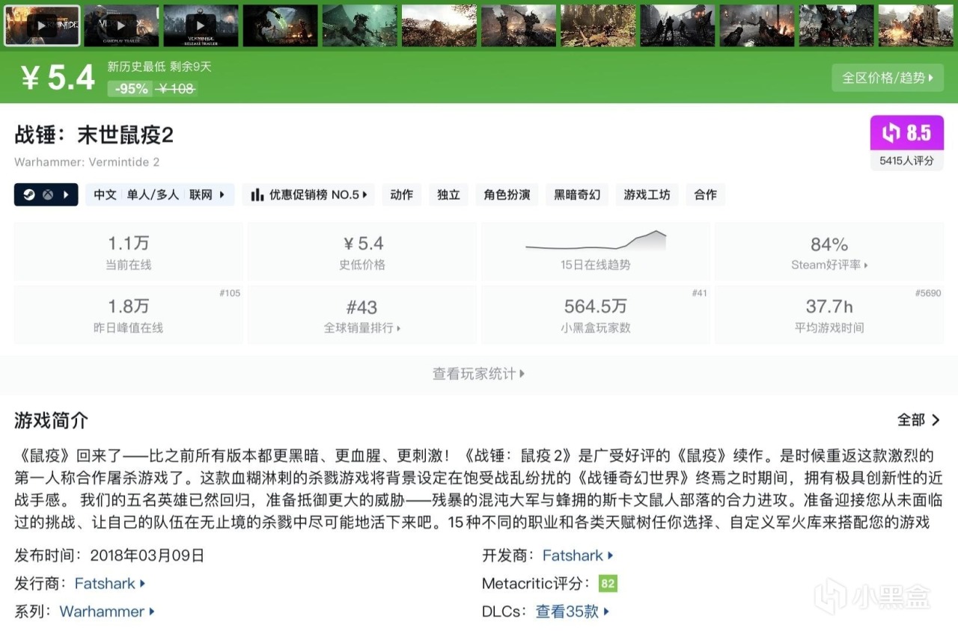
Task: Show 全部 of the game description
Action: (x=919, y=420)
